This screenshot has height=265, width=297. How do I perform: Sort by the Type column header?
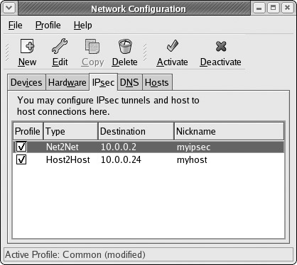(x=70, y=131)
